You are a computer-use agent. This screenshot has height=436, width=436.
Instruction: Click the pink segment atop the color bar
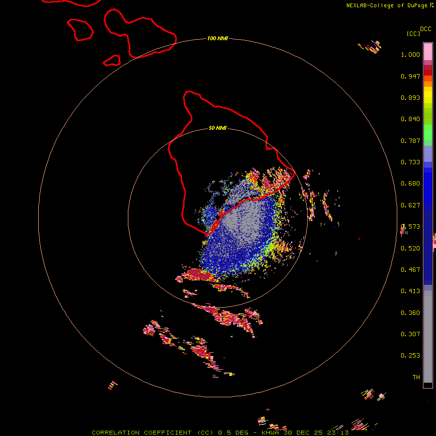tap(428, 51)
